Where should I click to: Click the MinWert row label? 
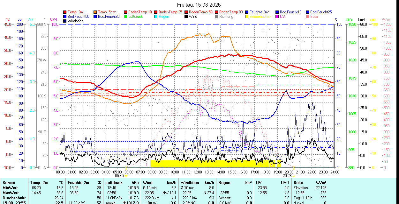[x=11, y=188]
